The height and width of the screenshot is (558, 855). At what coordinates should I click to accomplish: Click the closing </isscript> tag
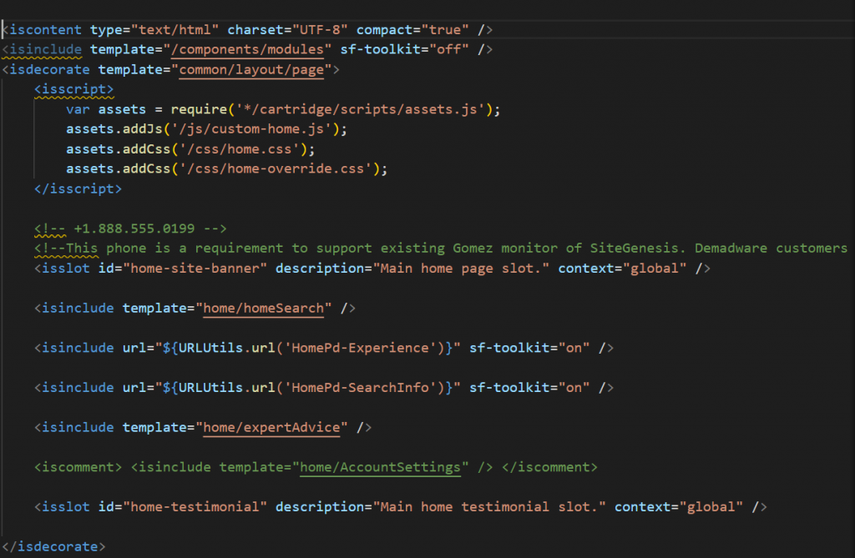pyautogui.click(x=78, y=189)
